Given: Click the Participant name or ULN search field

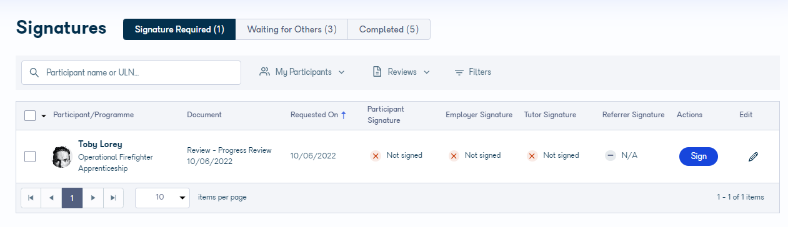Looking at the screenshot, I should pyautogui.click(x=131, y=72).
